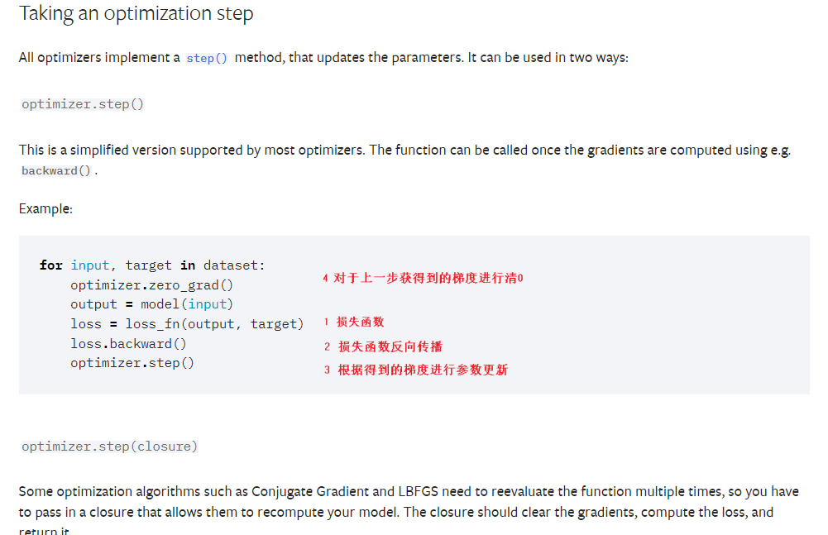The height and width of the screenshot is (535, 828).
Task: Click the red annotation numbered 3
Action: tap(415, 370)
